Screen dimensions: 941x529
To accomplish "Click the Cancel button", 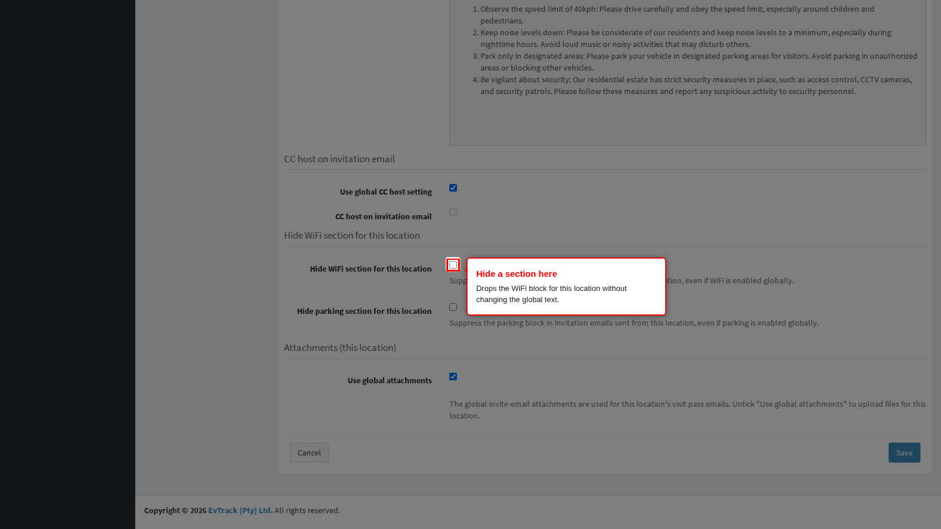I will pos(309,453).
